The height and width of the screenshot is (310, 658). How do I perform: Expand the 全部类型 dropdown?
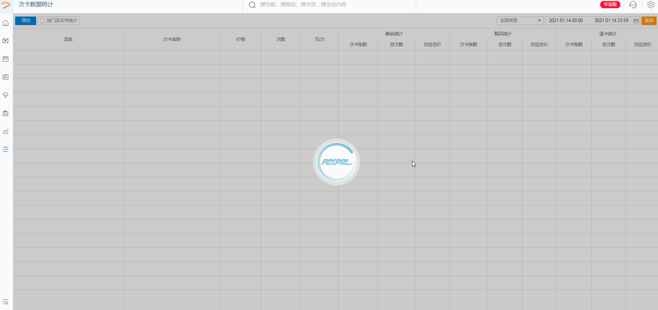[x=520, y=21]
